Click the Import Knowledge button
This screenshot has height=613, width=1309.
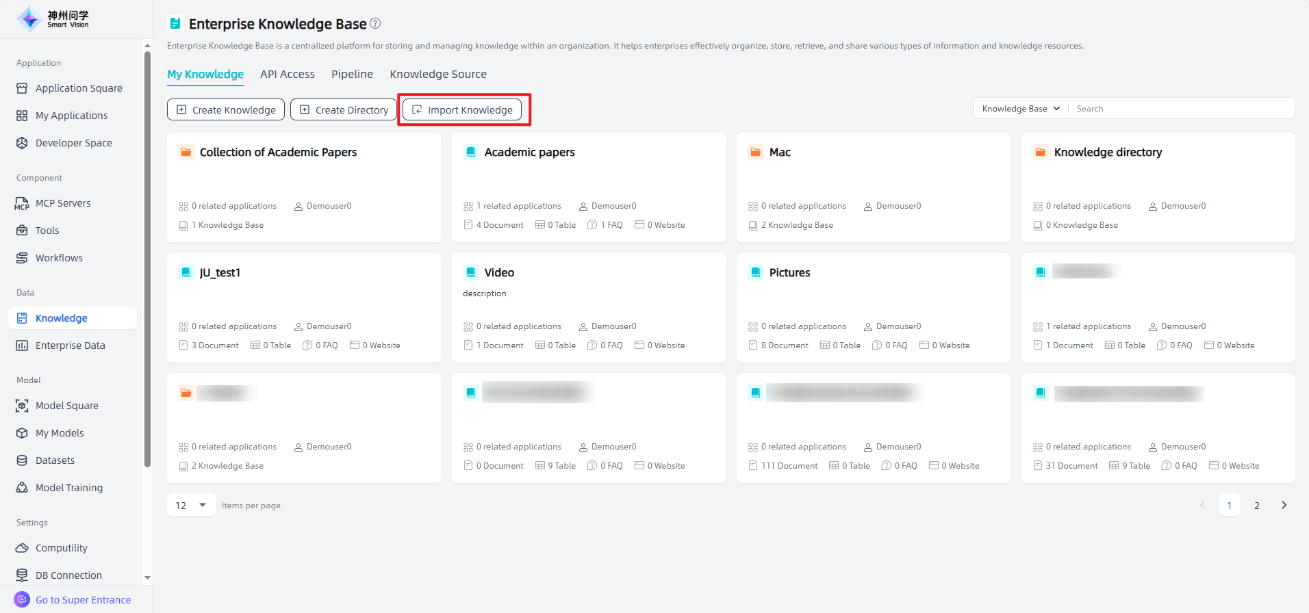pyautogui.click(x=462, y=109)
